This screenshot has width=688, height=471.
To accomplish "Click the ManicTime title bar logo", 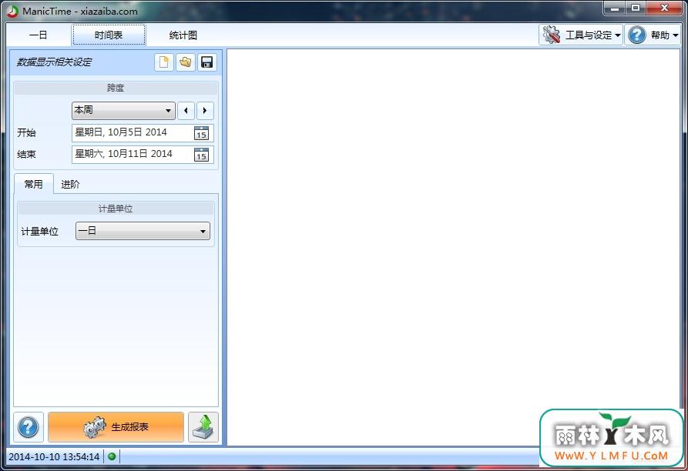I will coord(13,12).
